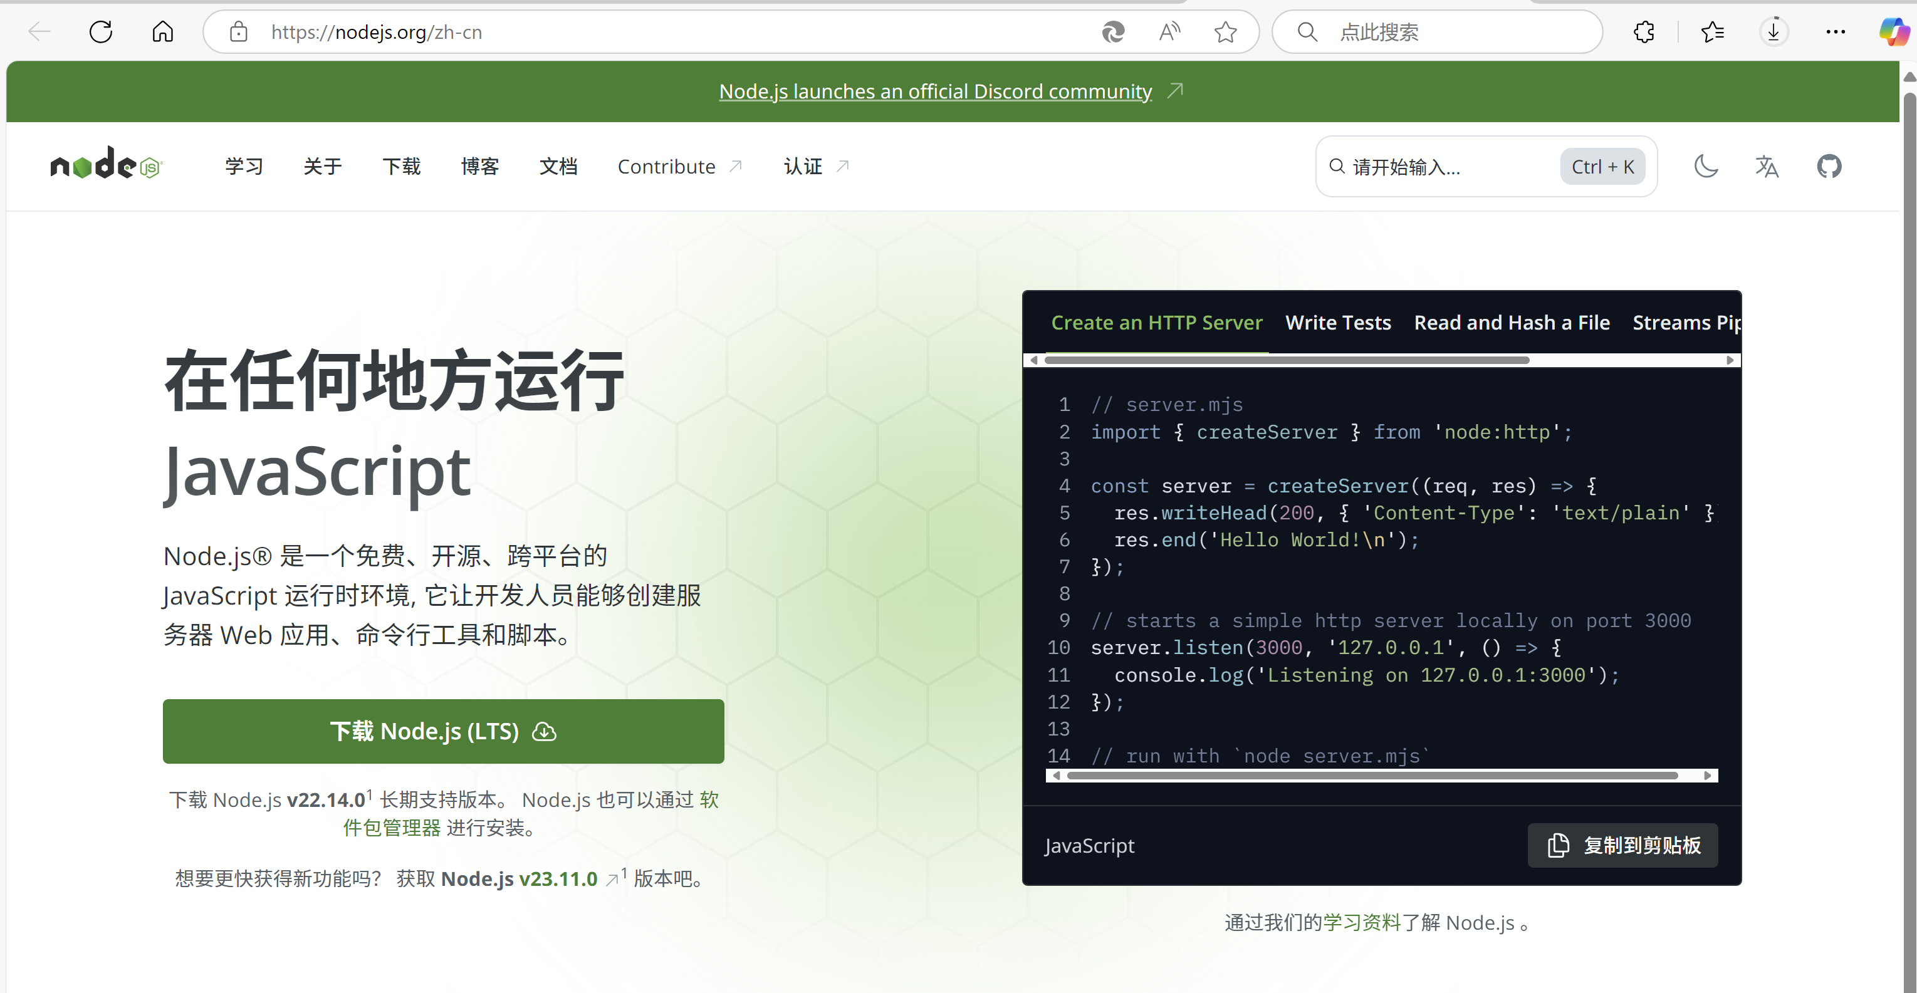Switch to the Write Tests tab
Image resolution: width=1917 pixels, height=993 pixels.
(x=1338, y=323)
